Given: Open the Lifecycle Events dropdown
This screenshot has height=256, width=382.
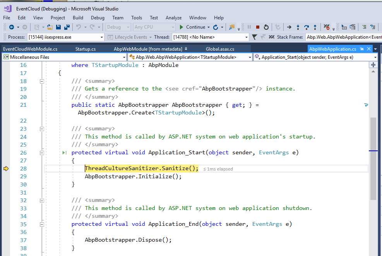Looking at the screenshot, I should coord(150,37).
